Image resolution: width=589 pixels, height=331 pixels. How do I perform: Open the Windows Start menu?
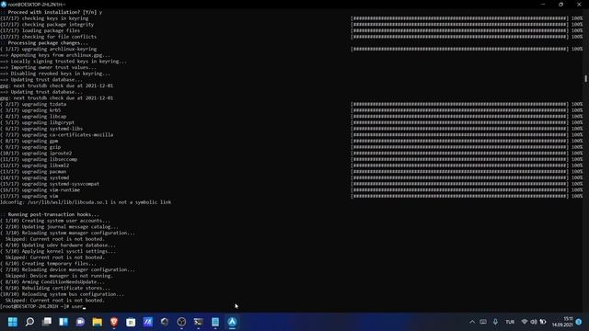13,322
